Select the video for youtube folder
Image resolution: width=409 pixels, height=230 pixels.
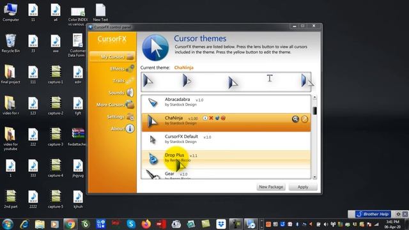pos(10,139)
